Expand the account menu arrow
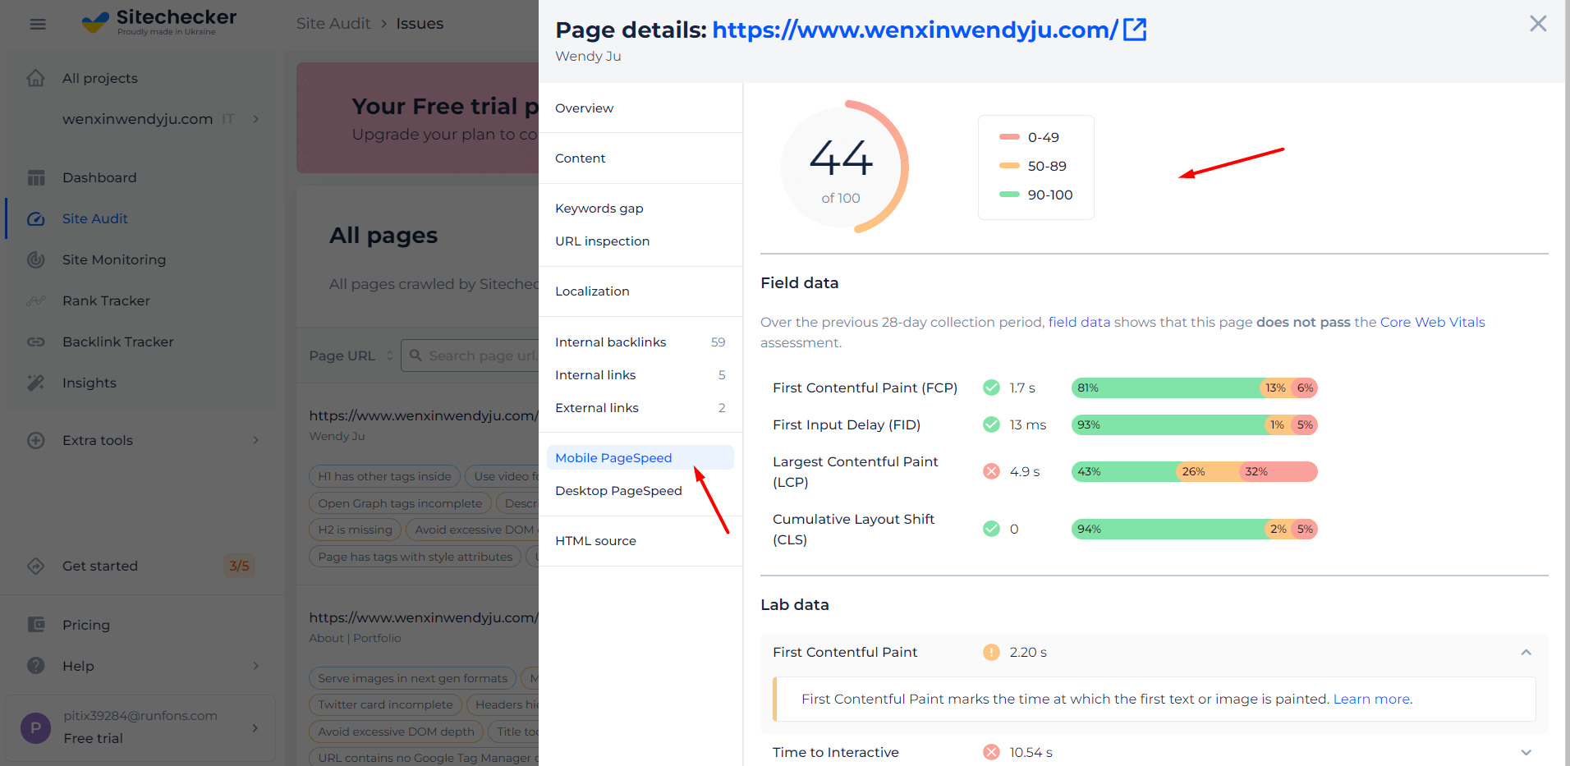 click(255, 728)
